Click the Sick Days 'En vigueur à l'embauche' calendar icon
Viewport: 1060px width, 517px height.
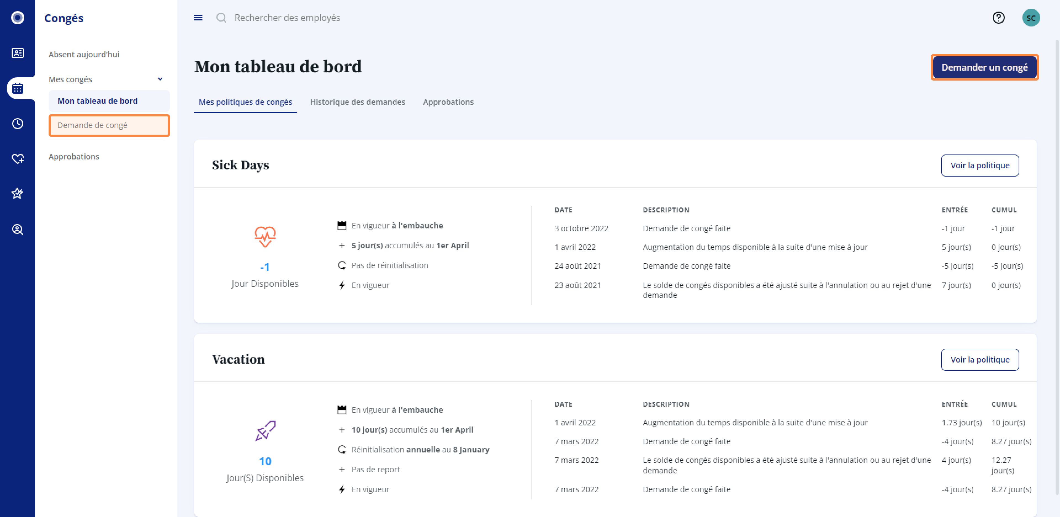(x=341, y=225)
